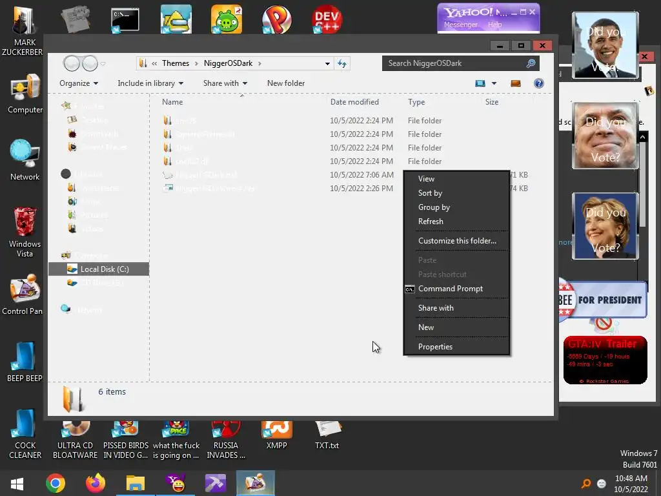Screen dimensions: 661x496
Task: Click the Obama Did you Vote gadget
Action: [x=605, y=45]
